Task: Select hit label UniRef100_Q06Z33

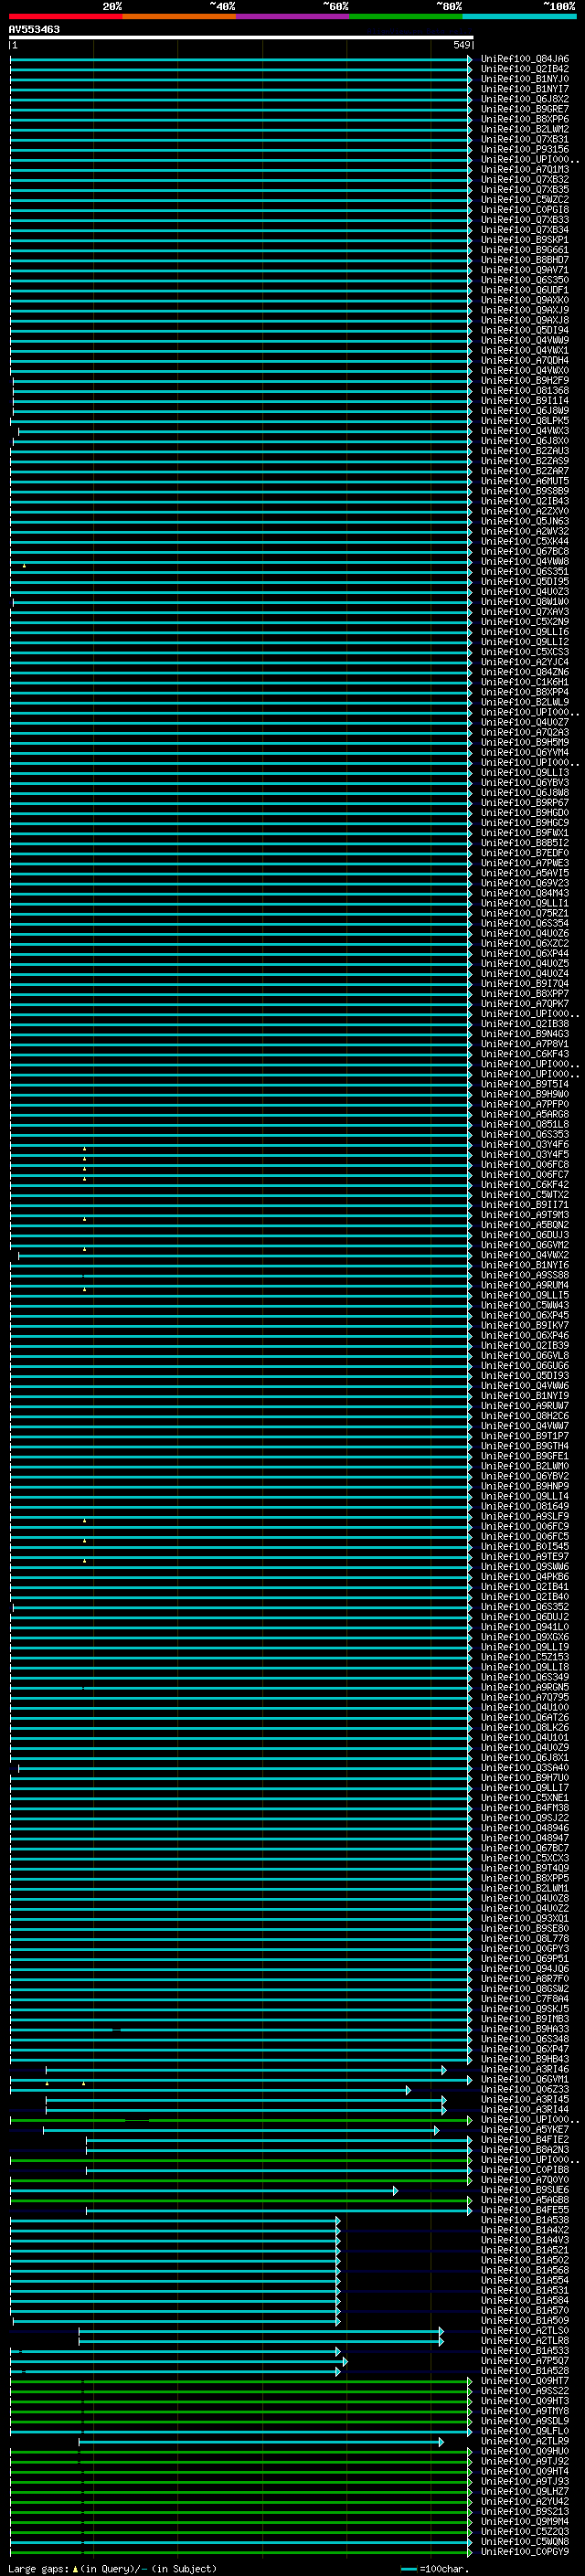Action: coord(525,2089)
